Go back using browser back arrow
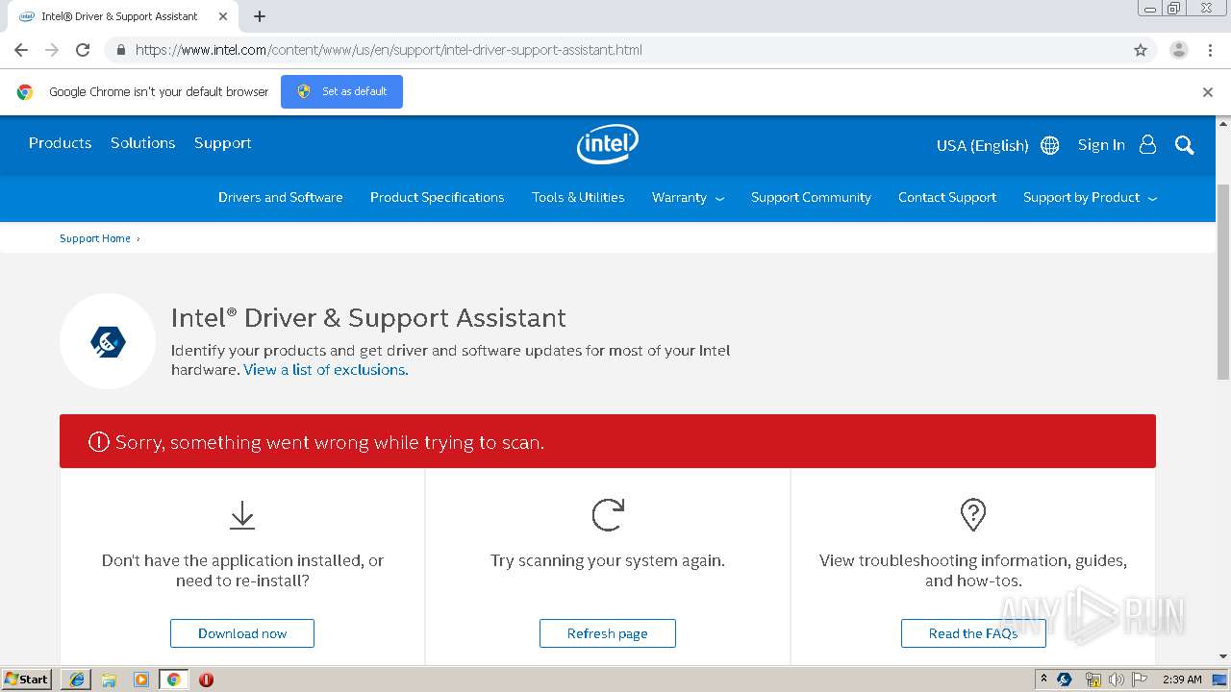 click(21, 50)
